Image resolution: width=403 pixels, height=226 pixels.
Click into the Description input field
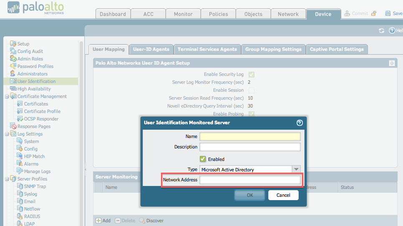pyautogui.click(x=250, y=147)
